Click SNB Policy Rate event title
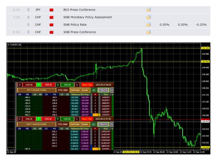The image size is (217, 161). pyautogui.click(x=75, y=25)
